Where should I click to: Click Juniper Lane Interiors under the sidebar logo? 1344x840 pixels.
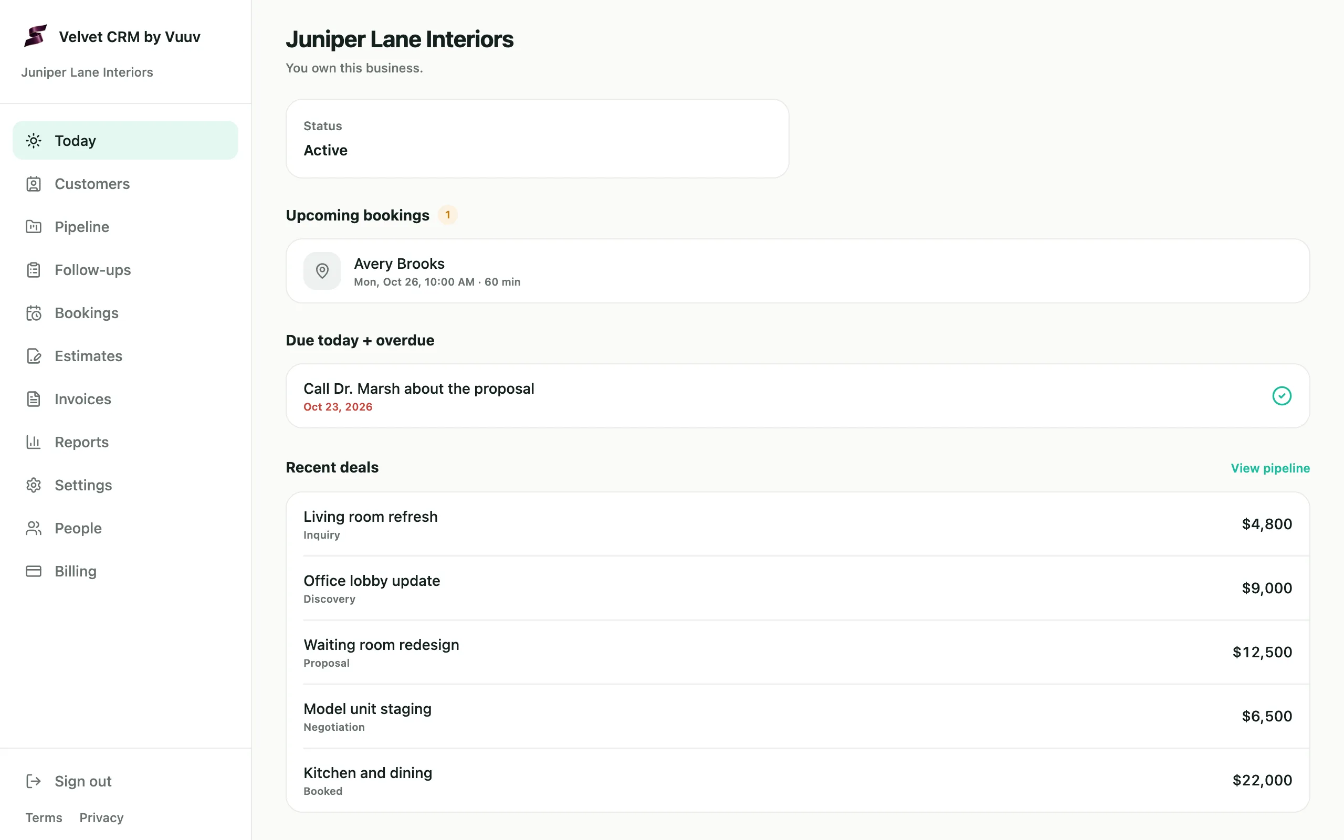click(87, 72)
